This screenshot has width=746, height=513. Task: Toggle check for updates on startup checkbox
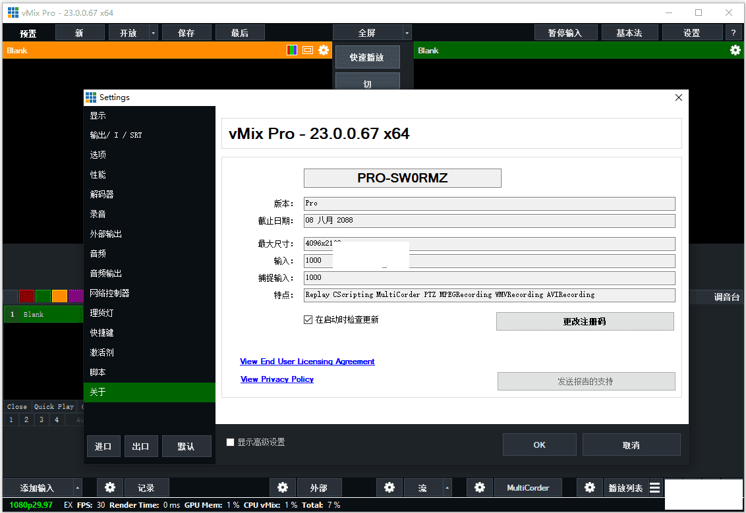(x=308, y=319)
